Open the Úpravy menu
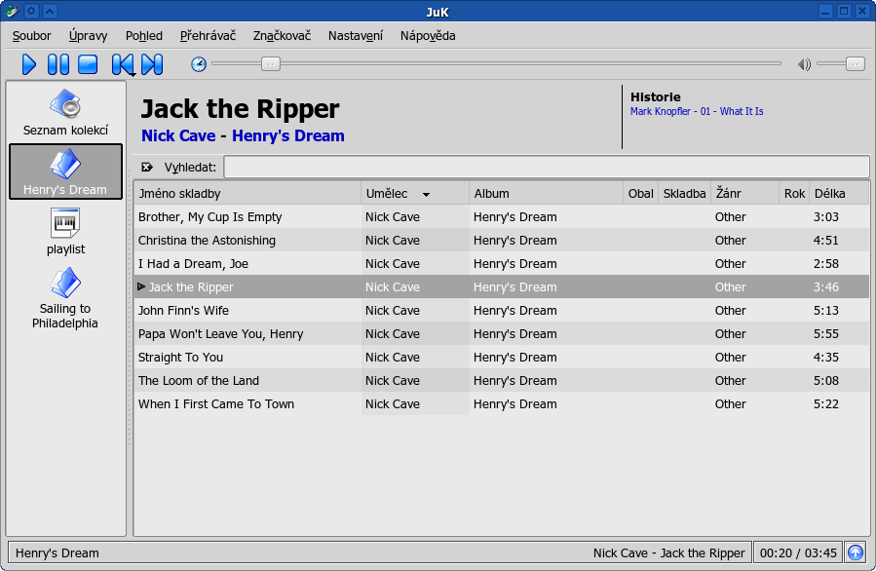The height and width of the screenshot is (571, 876). [x=89, y=36]
